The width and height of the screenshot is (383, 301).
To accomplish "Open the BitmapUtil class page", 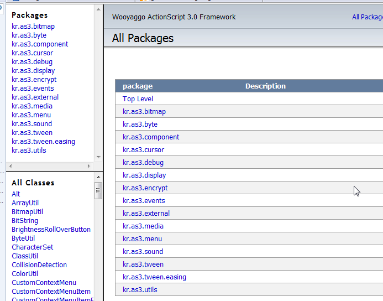I will [x=27, y=212].
